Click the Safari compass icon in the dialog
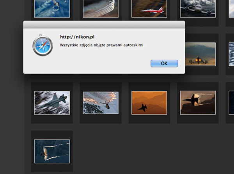Screen dimensions: 234x174 43,45
